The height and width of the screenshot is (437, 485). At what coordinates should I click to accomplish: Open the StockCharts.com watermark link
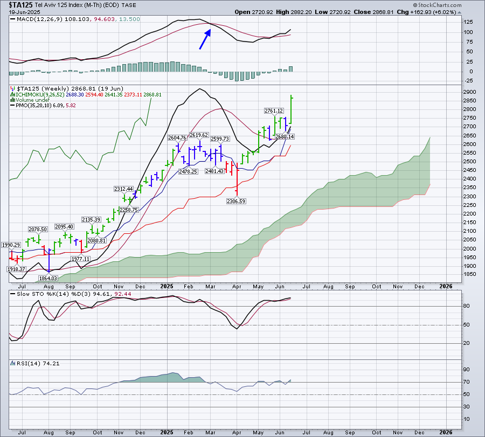click(x=437, y=5)
